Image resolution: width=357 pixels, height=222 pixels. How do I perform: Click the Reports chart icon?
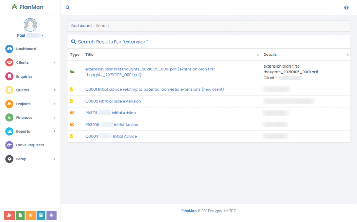[x=9, y=131]
